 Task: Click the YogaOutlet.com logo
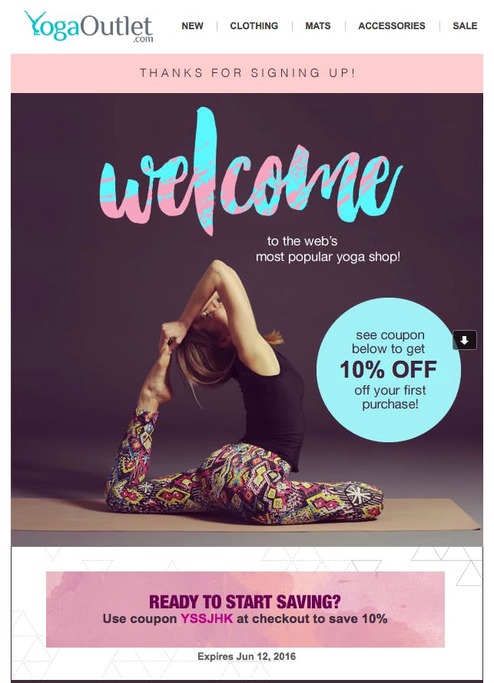pyautogui.click(x=89, y=27)
